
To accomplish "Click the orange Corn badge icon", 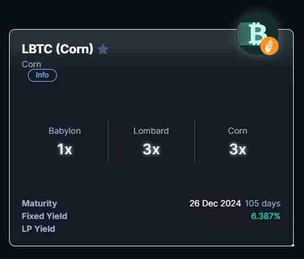I will [269, 46].
